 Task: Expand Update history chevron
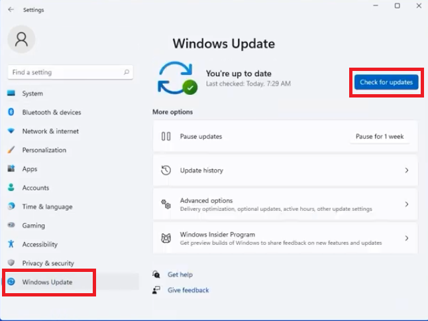point(407,170)
